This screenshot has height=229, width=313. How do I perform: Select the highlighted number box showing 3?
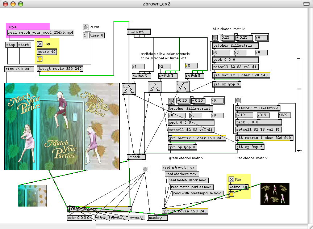(191, 66)
